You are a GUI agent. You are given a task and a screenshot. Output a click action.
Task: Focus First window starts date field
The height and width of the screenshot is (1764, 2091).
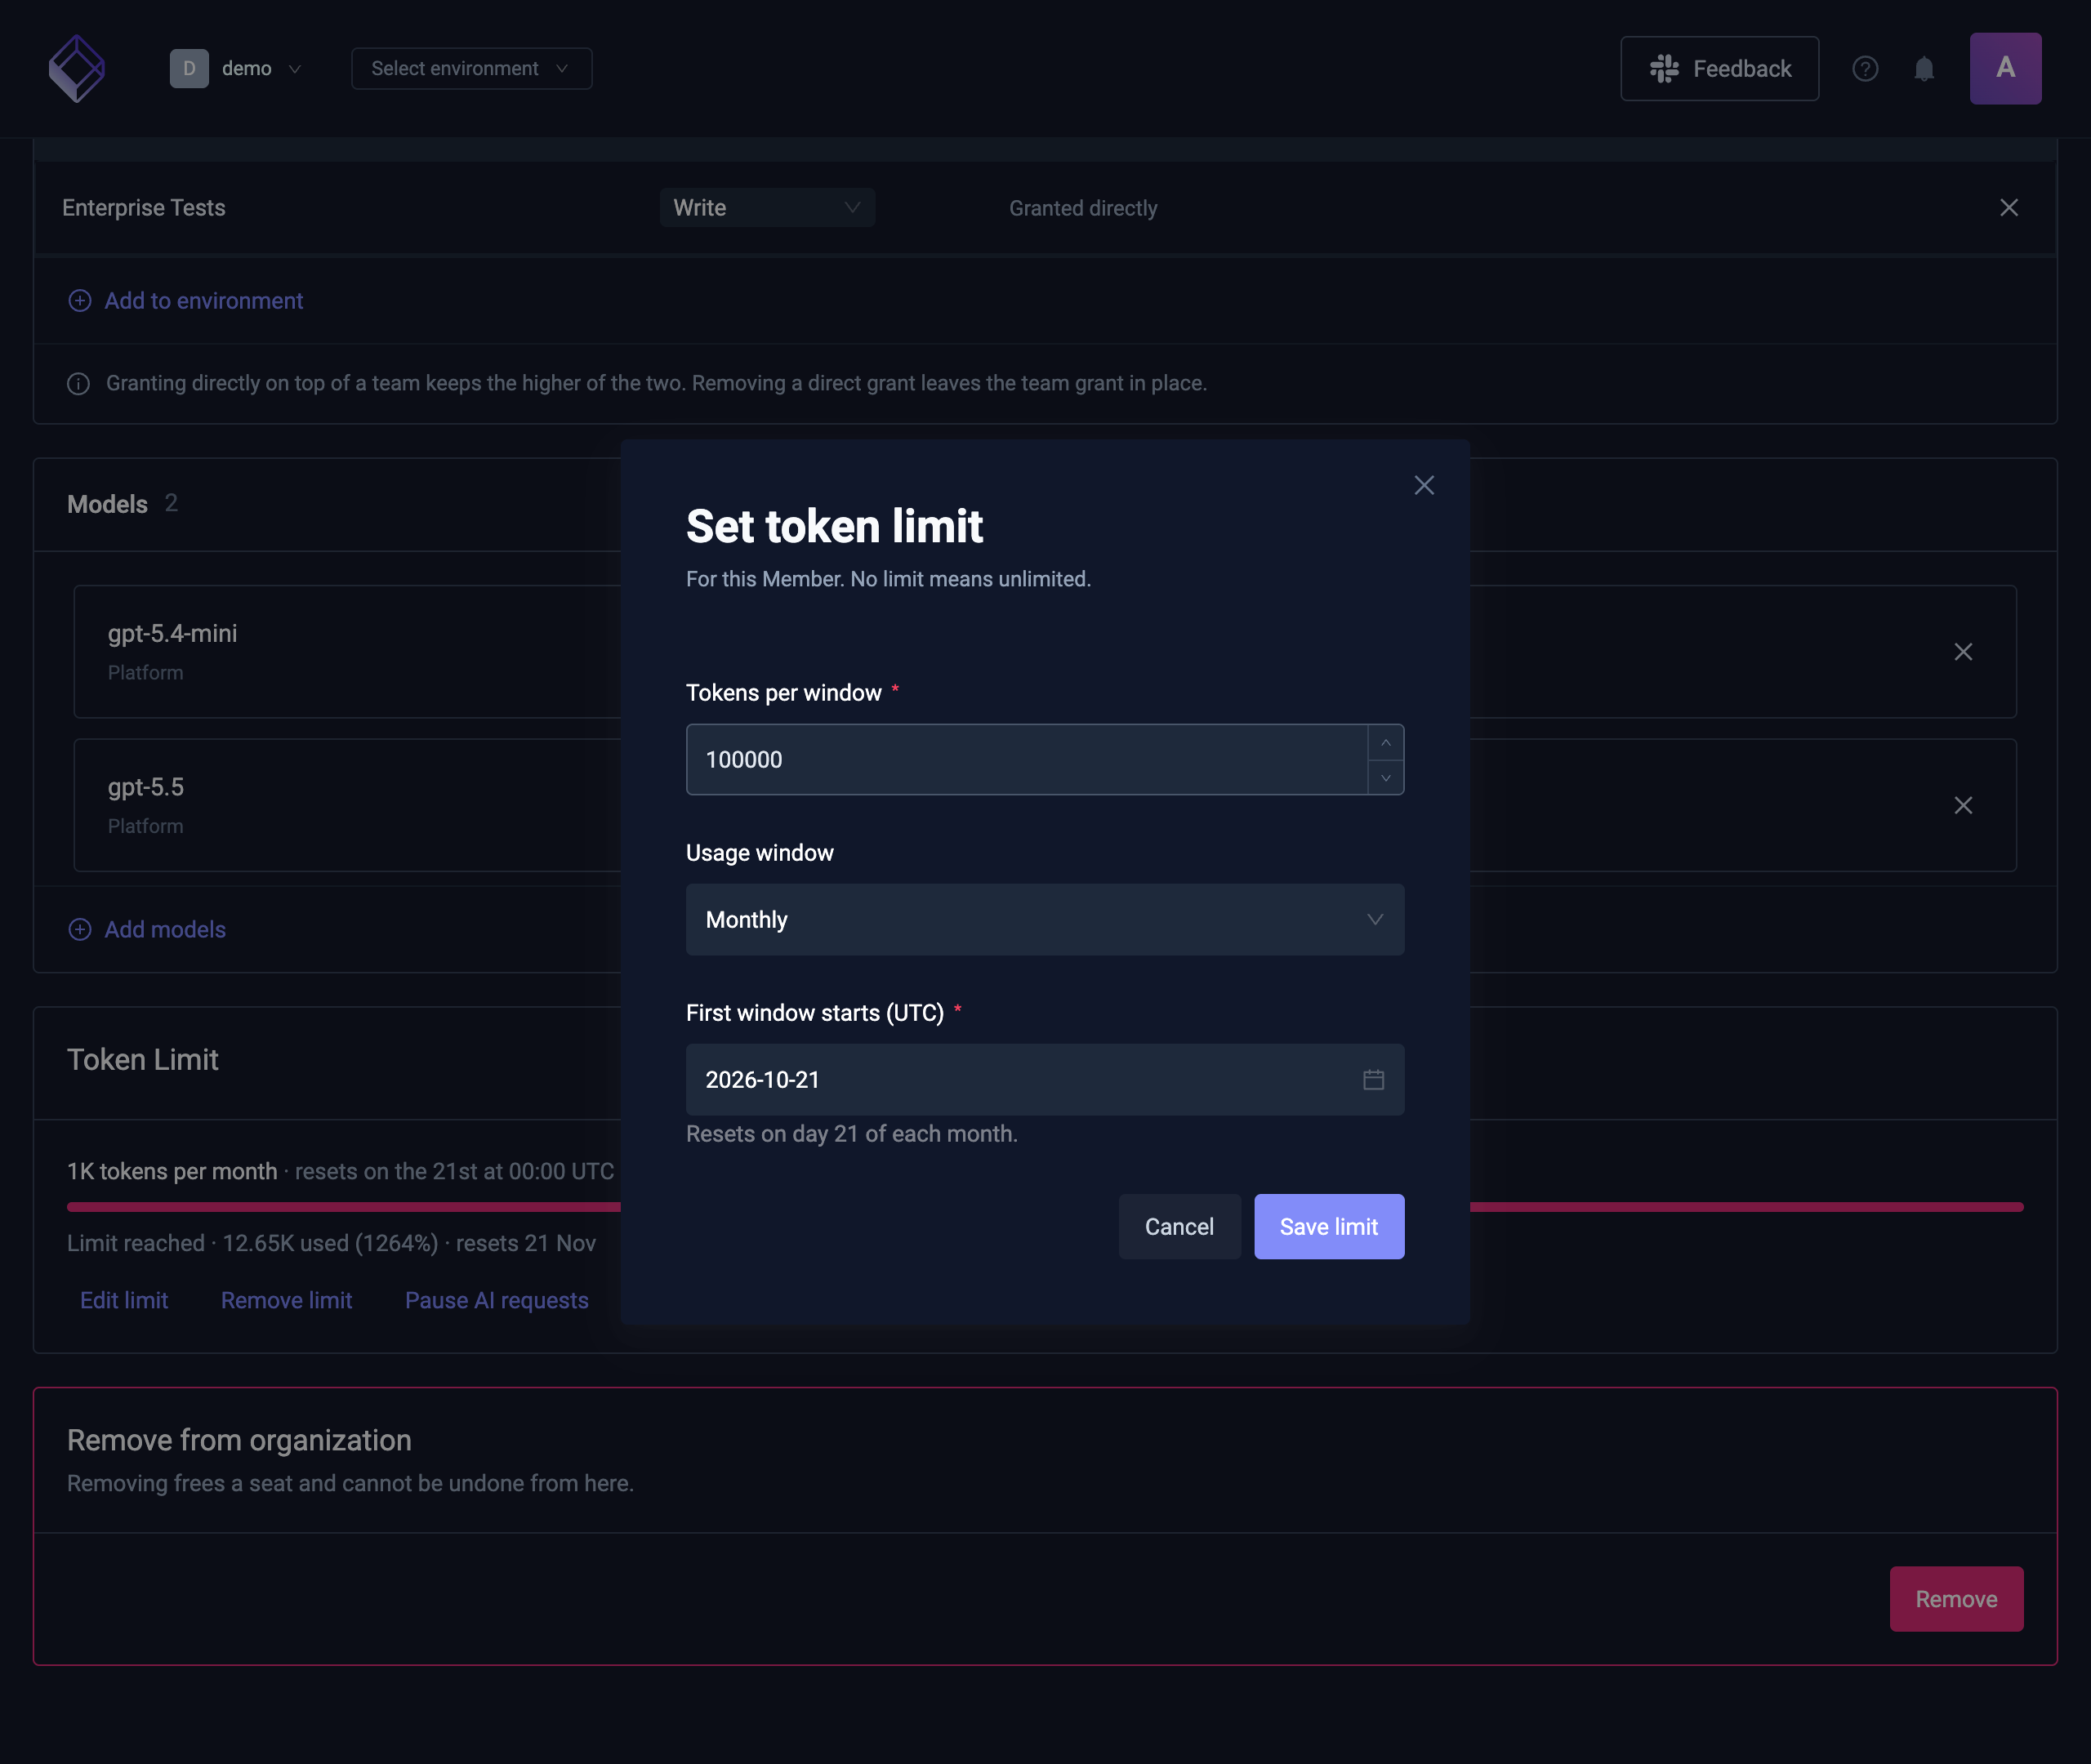tap(1045, 1080)
